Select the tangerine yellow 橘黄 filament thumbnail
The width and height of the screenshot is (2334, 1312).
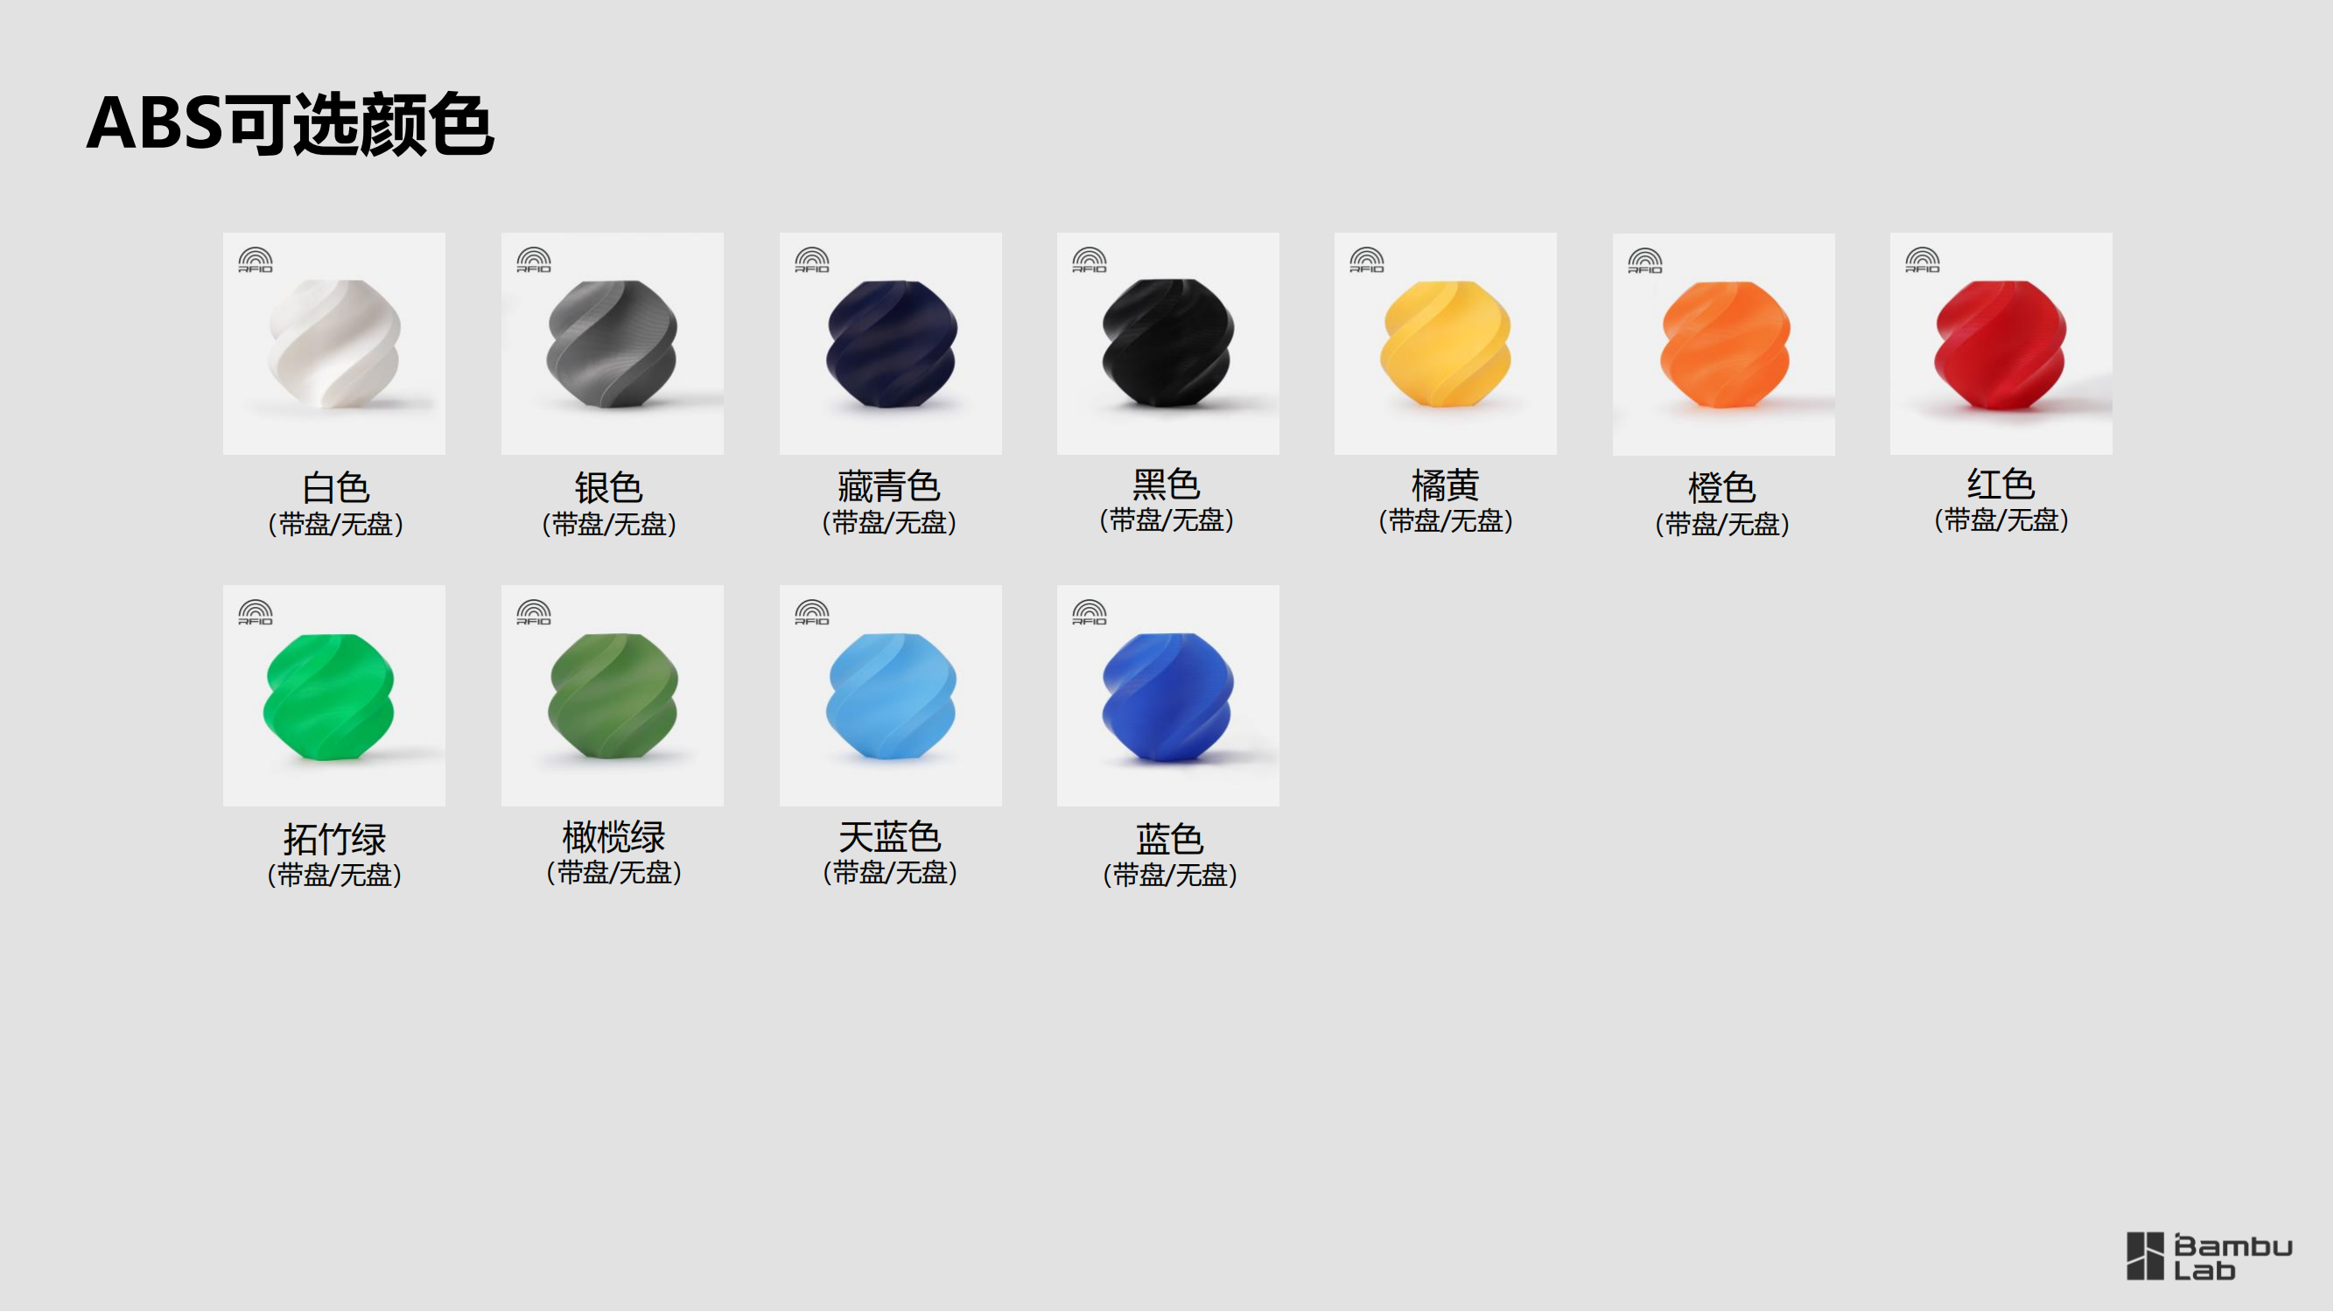(x=1446, y=344)
